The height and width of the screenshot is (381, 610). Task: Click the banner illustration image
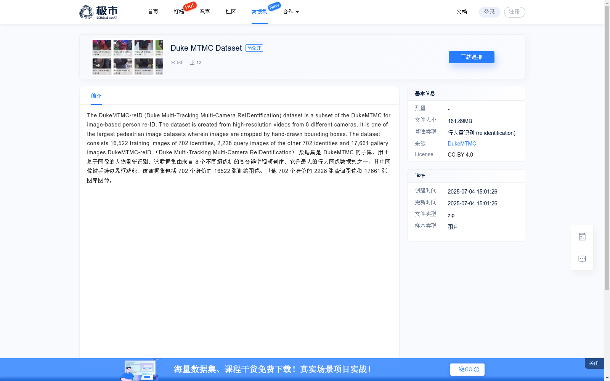(140, 369)
